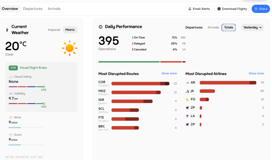Select Metric weather units

click(x=70, y=30)
